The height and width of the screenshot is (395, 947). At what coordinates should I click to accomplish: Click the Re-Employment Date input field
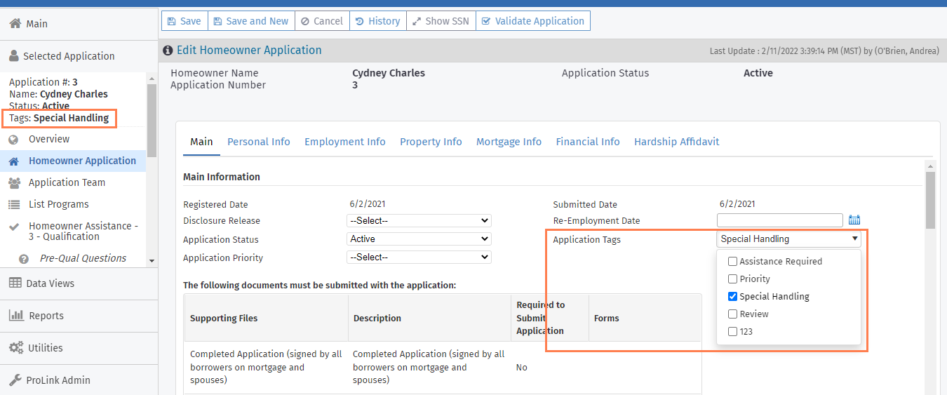(x=779, y=220)
